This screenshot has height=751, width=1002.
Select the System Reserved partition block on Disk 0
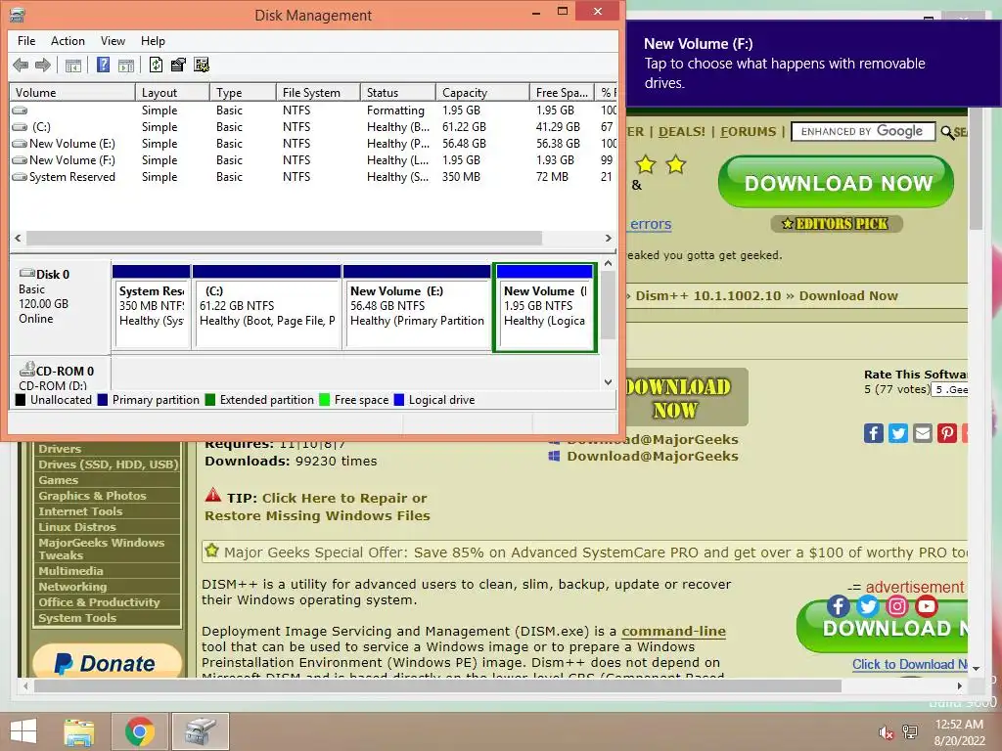[x=152, y=306]
